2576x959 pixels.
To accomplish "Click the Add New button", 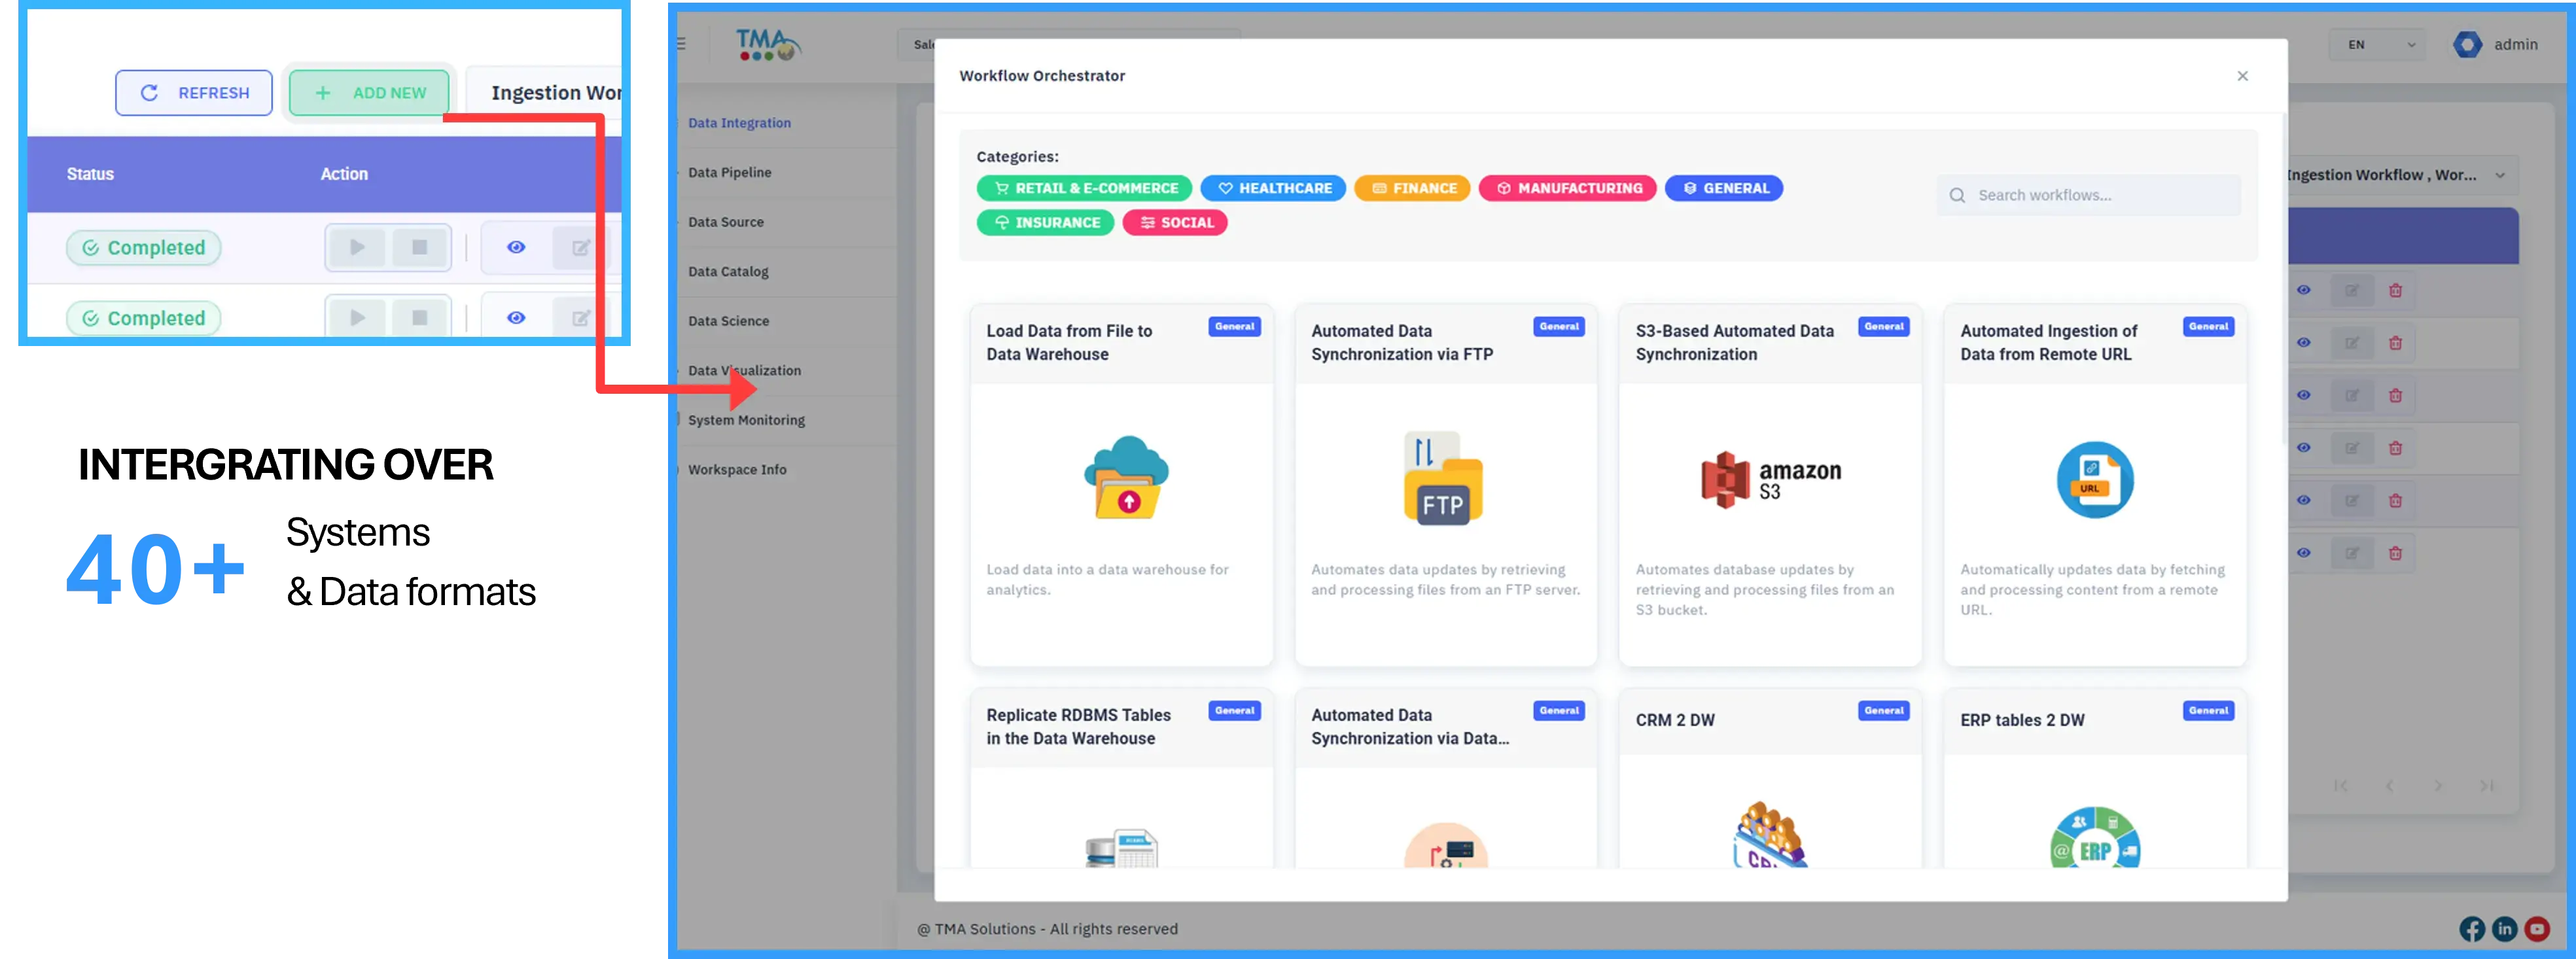I will [369, 93].
